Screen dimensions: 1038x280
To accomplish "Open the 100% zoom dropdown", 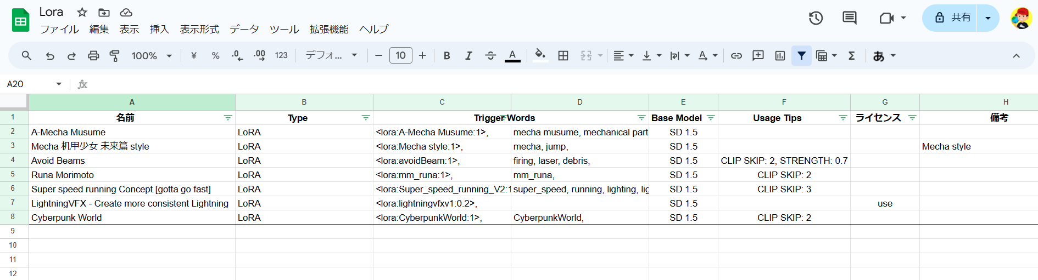I will 152,56.
